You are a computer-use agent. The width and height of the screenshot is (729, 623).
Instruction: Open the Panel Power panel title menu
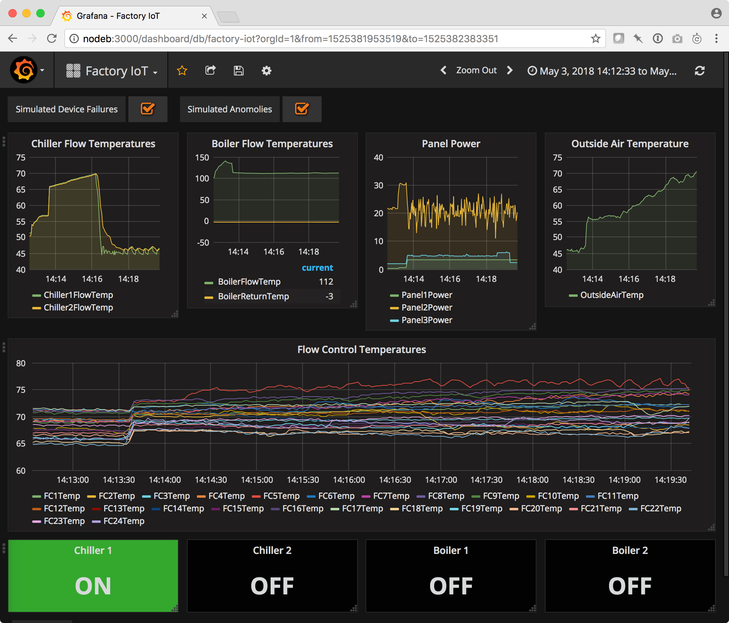tap(450, 143)
